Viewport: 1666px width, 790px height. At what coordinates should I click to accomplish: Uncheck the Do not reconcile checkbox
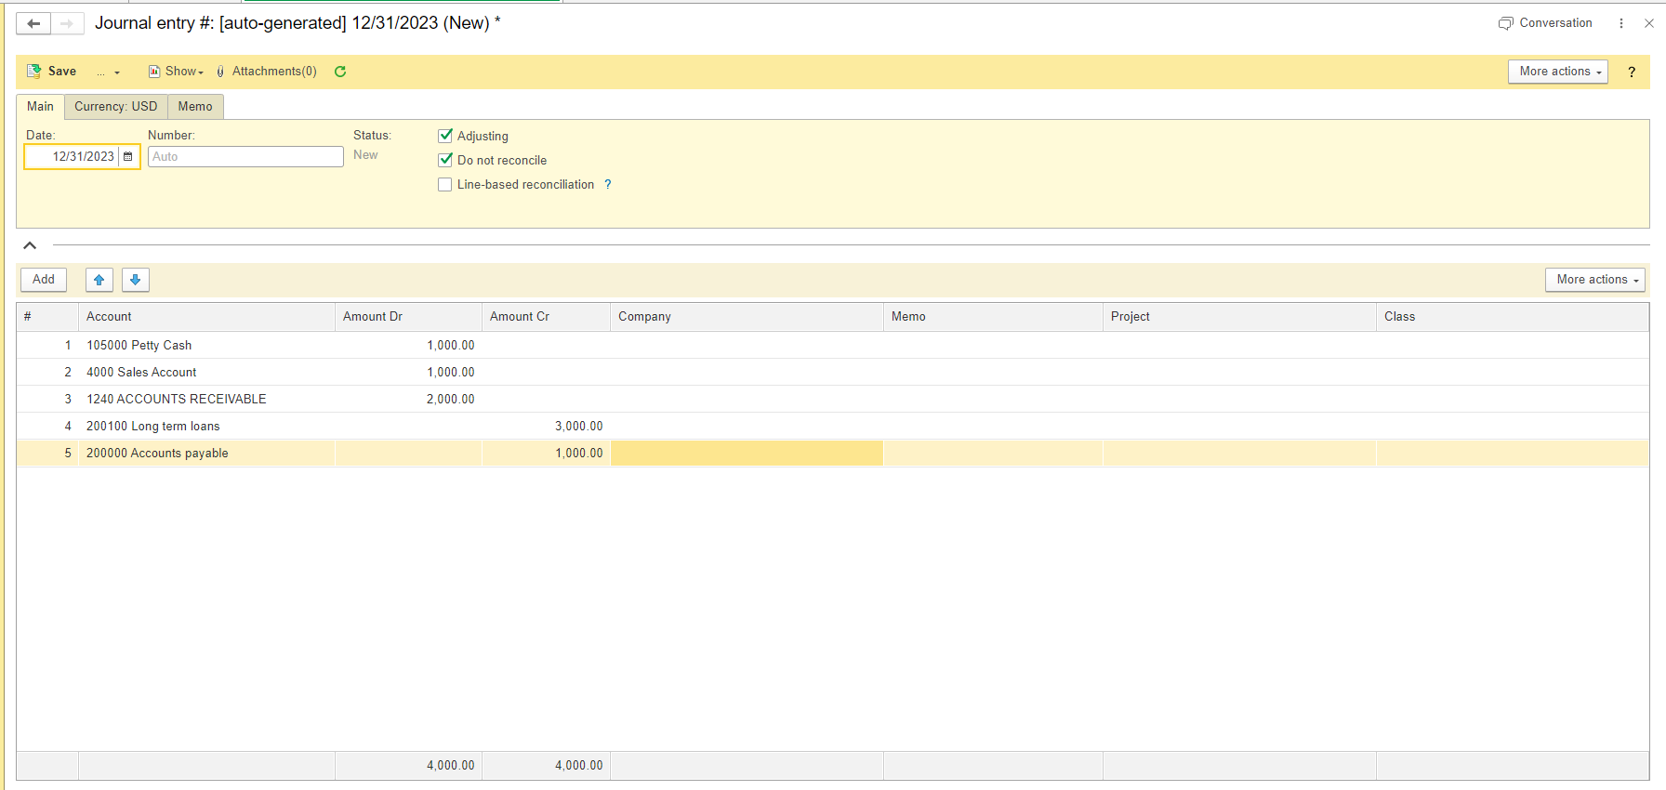[x=445, y=160]
